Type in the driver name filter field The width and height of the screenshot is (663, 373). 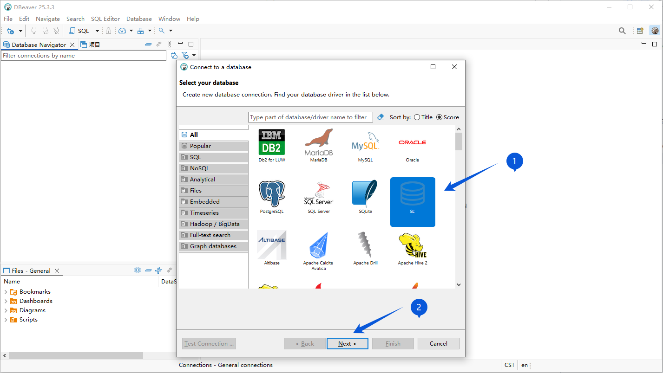coord(311,117)
